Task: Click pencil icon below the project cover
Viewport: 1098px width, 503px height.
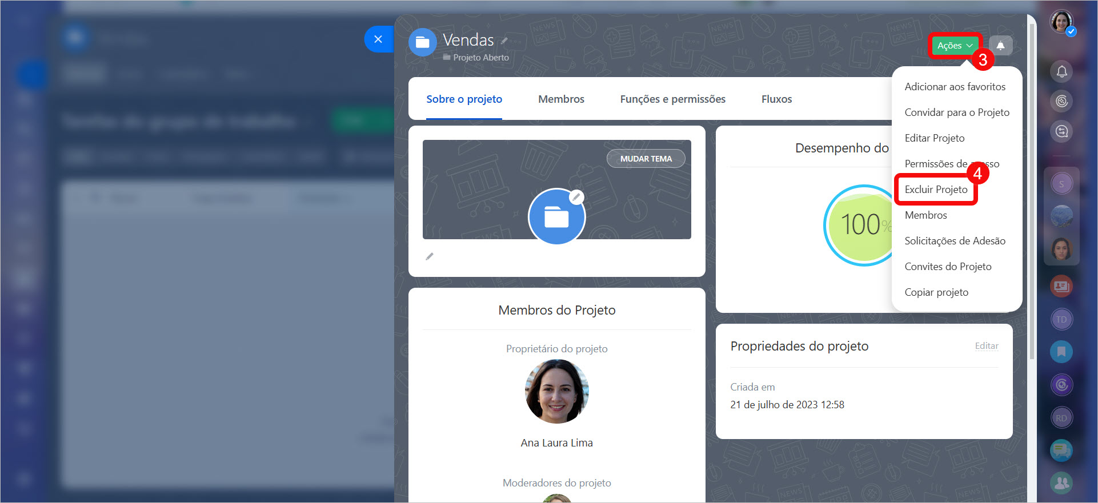Action: [x=430, y=256]
